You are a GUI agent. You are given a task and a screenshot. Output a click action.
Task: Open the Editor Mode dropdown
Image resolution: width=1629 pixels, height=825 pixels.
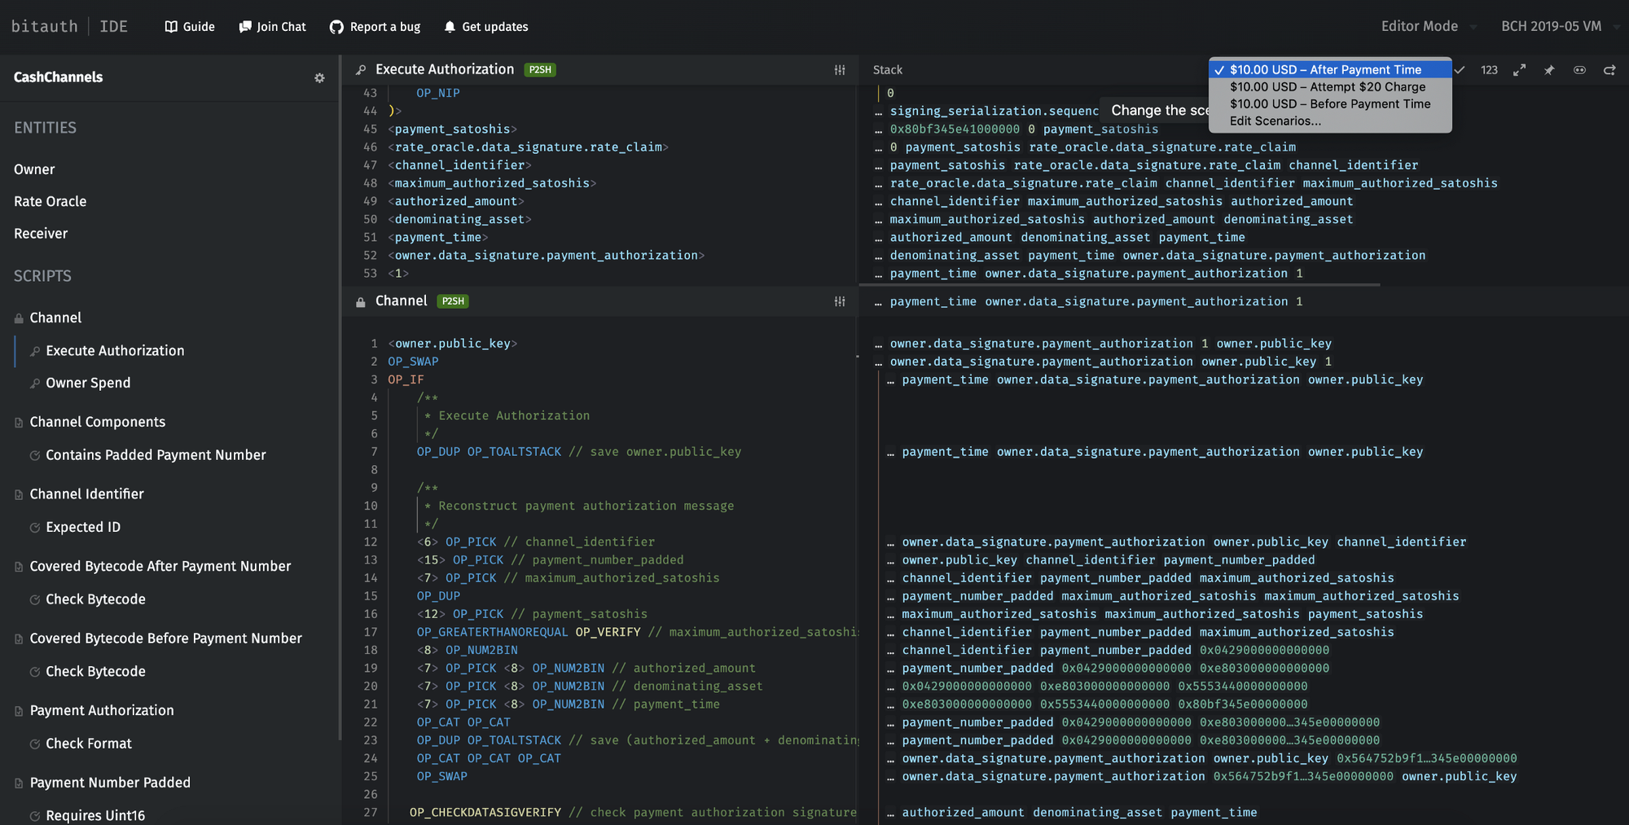(x=1428, y=26)
